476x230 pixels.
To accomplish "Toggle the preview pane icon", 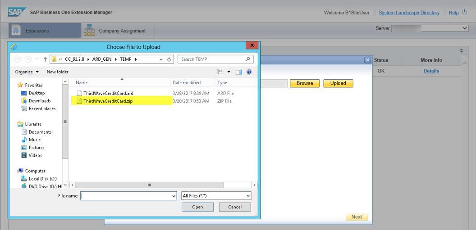I will [x=238, y=72].
